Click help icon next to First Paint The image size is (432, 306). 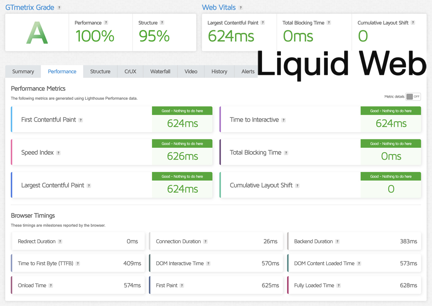(182, 285)
